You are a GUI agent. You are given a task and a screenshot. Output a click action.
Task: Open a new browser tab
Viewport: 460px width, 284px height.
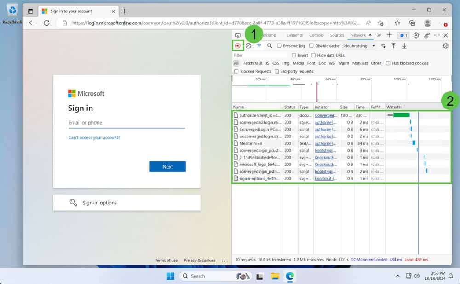(x=124, y=11)
